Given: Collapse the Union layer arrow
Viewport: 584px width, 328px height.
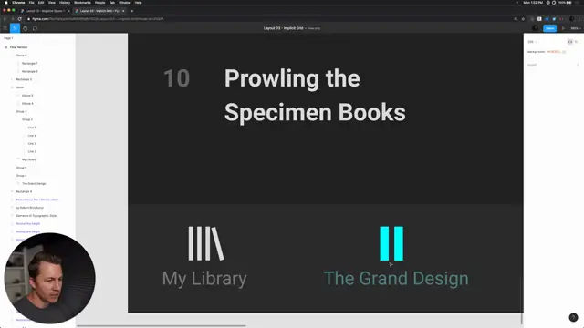Looking at the screenshot, I should pyautogui.click(x=12, y=87).
